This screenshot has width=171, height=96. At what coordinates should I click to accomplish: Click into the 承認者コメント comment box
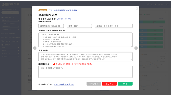pos(85,72)
